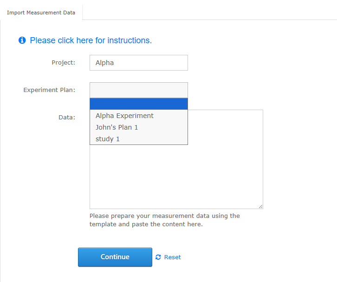This screenshot has height=282, width=337.
Task: Click the 'Data:' field label
Action: pos(66,118)
